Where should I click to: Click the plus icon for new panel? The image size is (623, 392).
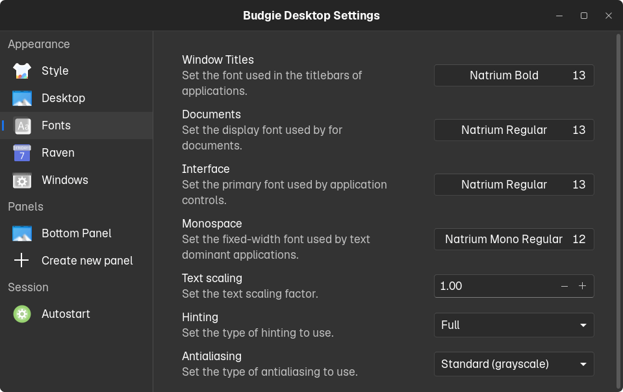click(22, 261)
